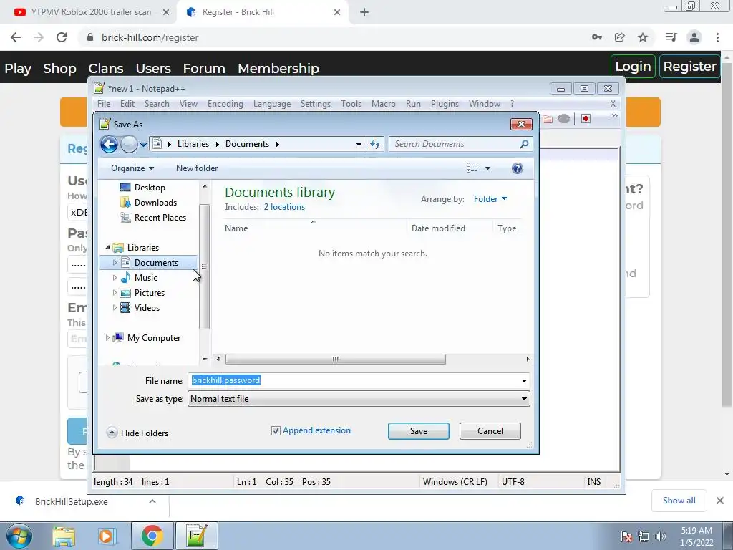733x550 pixels.
Task: Click the navigation pane vertical scrollbar
Action: pyautogui.click(x=204, y=266)
